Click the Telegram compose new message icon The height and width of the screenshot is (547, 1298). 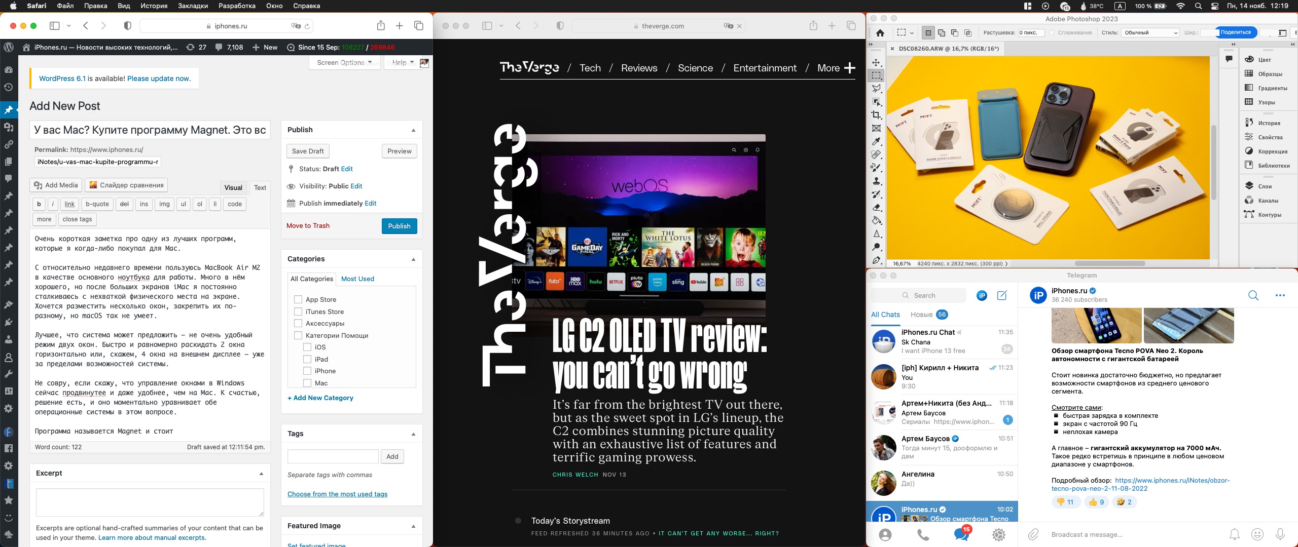pos(1002,295)
